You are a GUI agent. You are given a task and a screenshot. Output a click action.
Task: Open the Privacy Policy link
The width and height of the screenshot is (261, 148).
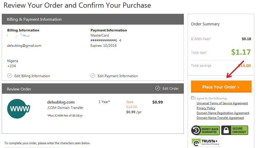pyautogui.click(x=206, y=108)
